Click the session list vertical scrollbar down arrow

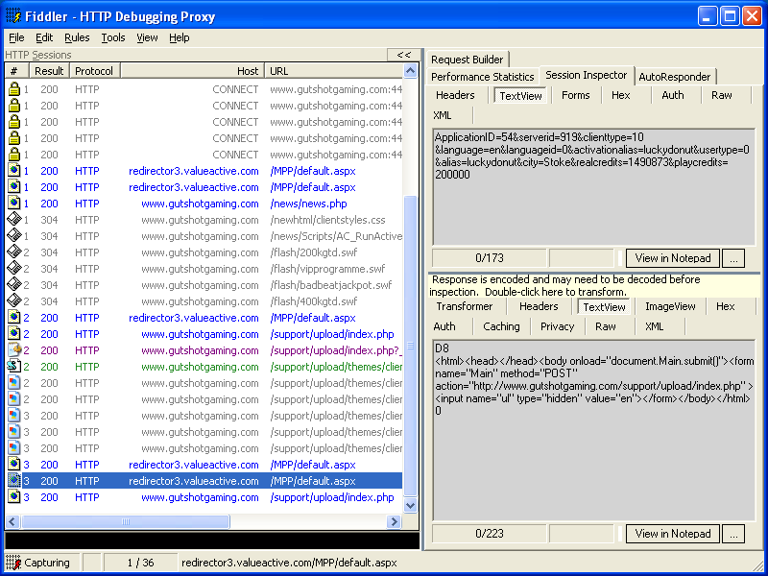tap(411, 506)
